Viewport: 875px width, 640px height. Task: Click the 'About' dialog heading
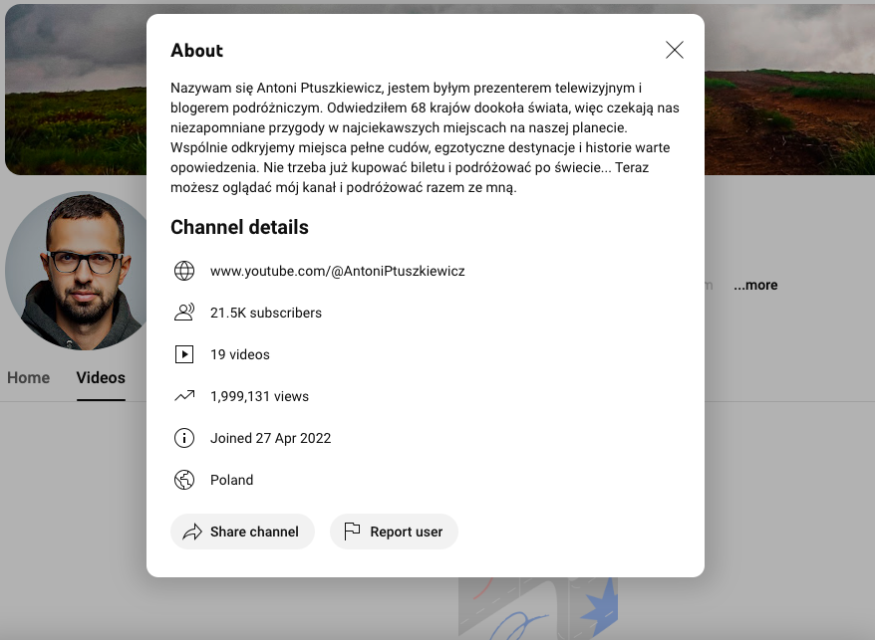197,50
